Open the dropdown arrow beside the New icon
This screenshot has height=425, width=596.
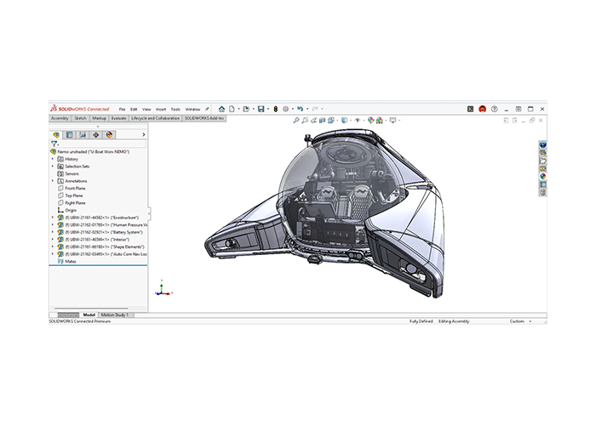click(238, 109)
